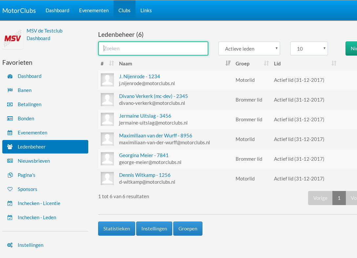Image resolution: width=357 pixels, height=258 pixels.
Task: Click Jermaine Uitslag's avatar placeholder
Action: pyautogui.click(x=107, y=119)
